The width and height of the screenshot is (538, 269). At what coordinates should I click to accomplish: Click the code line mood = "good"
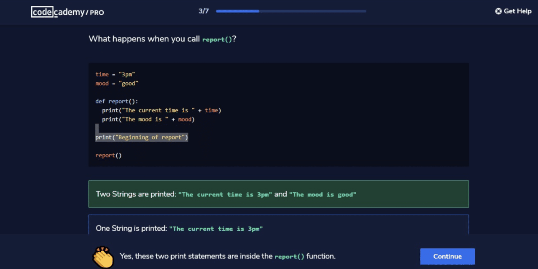click(x=117, y=83)
